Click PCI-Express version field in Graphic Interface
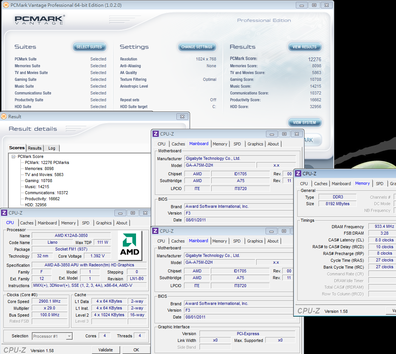This screenshot has width=396, height=354. 248,334
